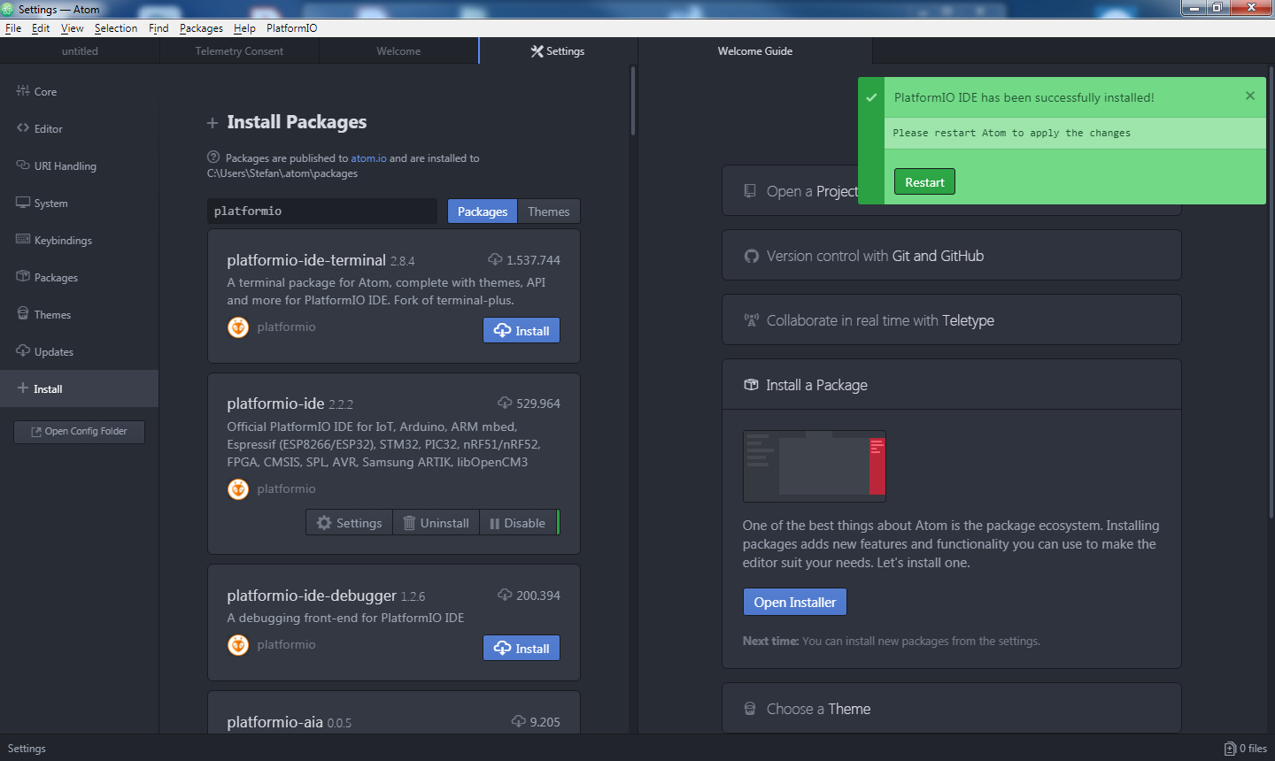The width and height of the screenshot is (1275, 761).
Task: Open Editor settings in the sidebar
Action: coord(79,129)
